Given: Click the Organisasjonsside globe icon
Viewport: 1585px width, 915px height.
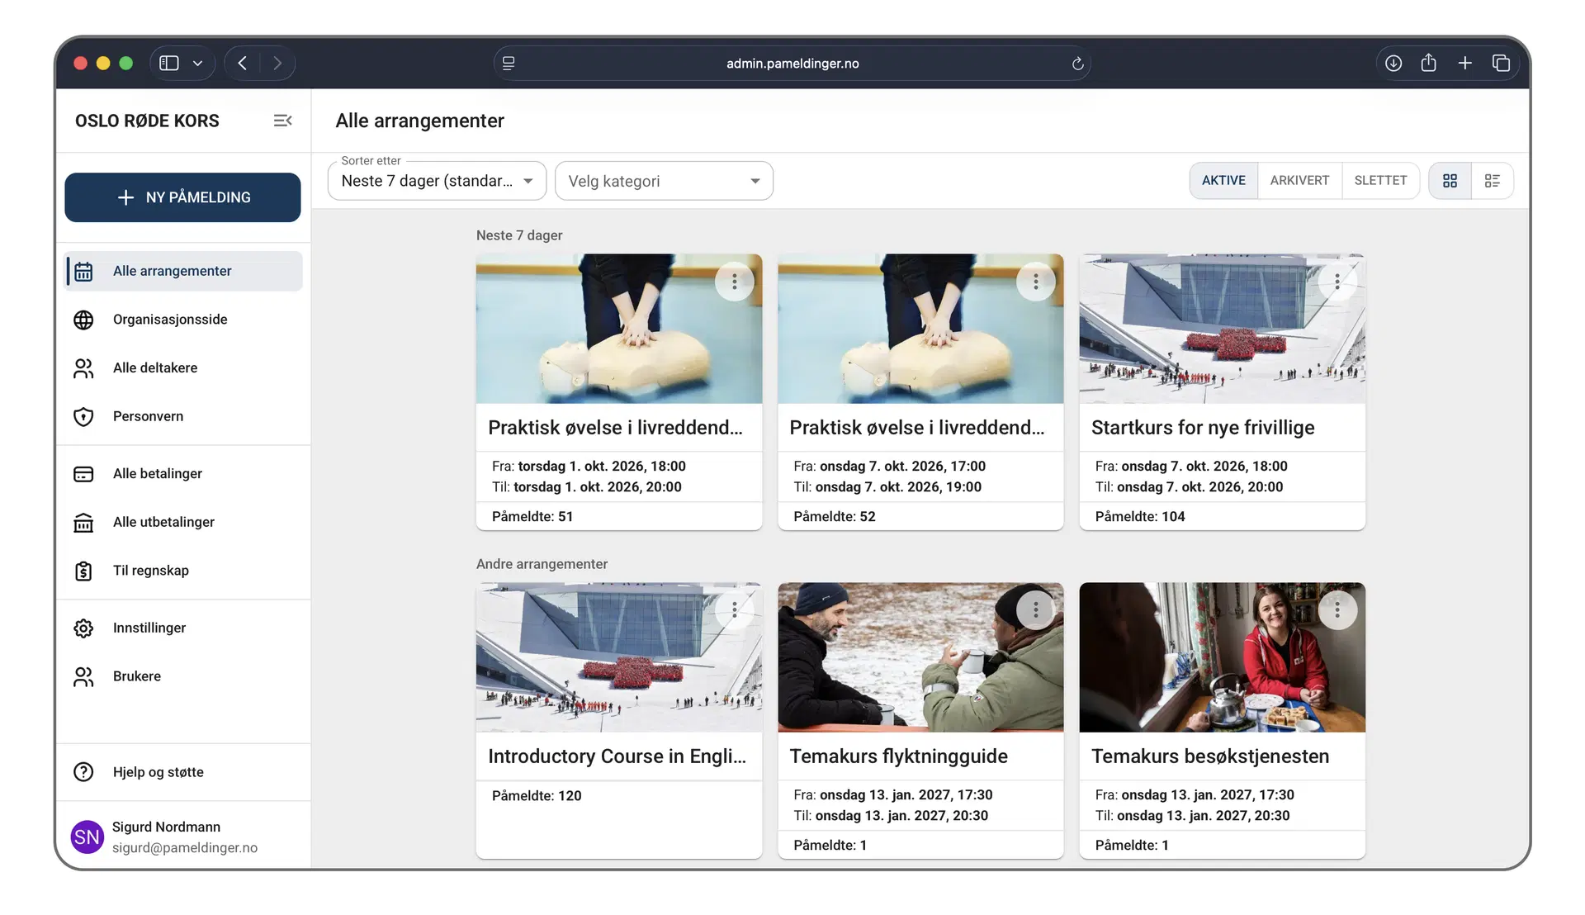Looking at the screenshot, I should pyautogui.click(x=83, y=320).
